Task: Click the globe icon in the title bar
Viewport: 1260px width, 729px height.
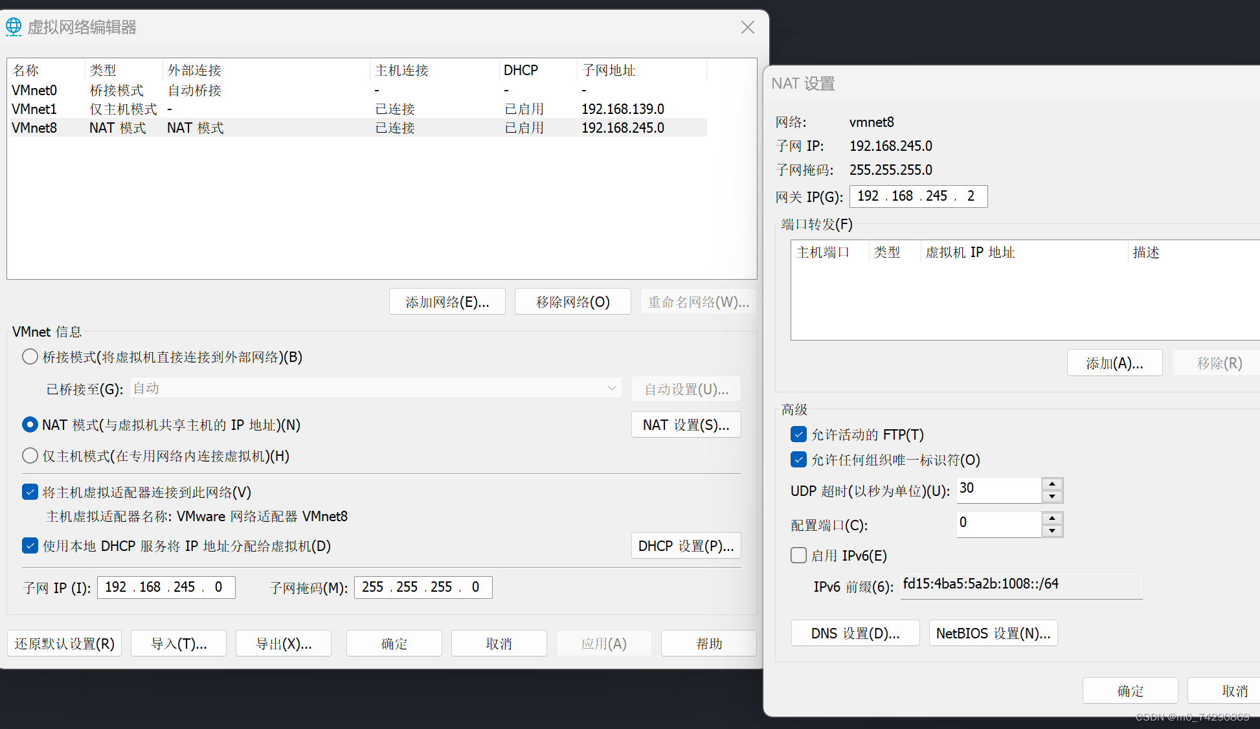Action: (x=13, y=27)
